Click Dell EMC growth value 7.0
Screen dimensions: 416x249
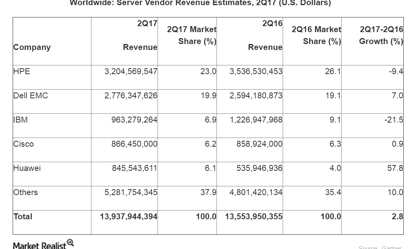[x=397, y=96]
